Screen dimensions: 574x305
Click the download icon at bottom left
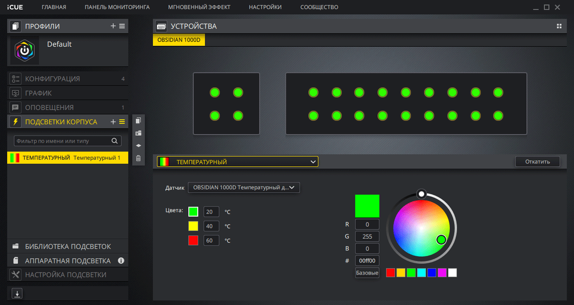(x=17, y=293)
